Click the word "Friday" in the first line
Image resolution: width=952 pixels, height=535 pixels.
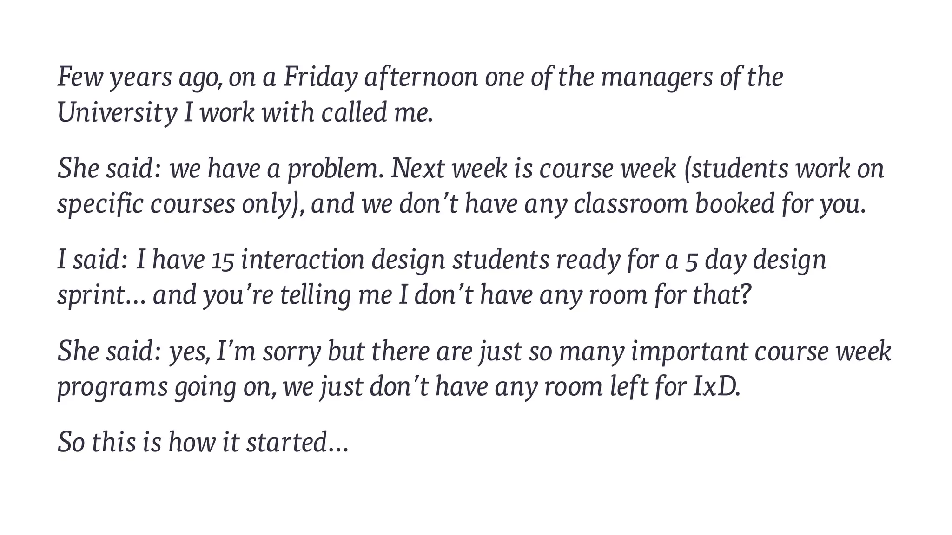(320, 78)
